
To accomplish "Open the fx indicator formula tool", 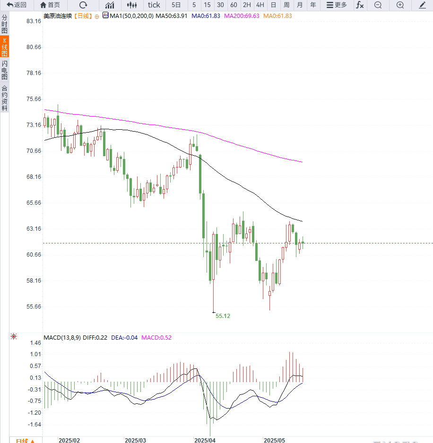I will coord(360,5).
